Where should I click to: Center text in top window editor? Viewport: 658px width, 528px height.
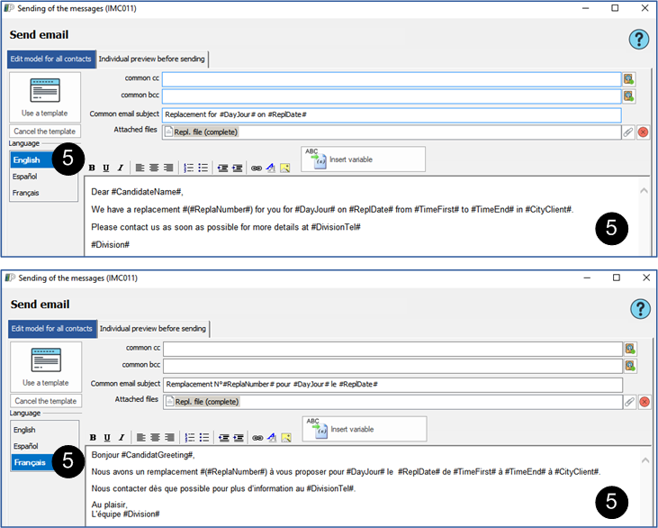pos(154,168)
